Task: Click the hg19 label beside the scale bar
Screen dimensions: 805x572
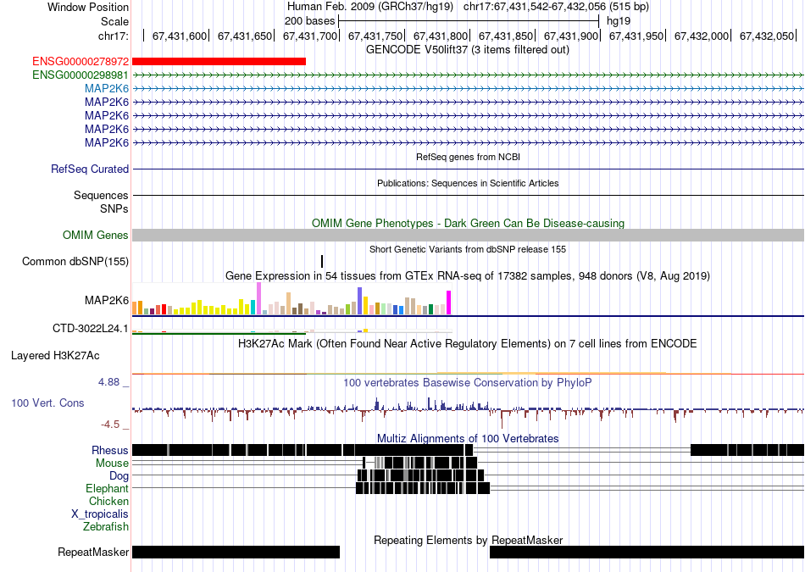Action: (619, 21)
